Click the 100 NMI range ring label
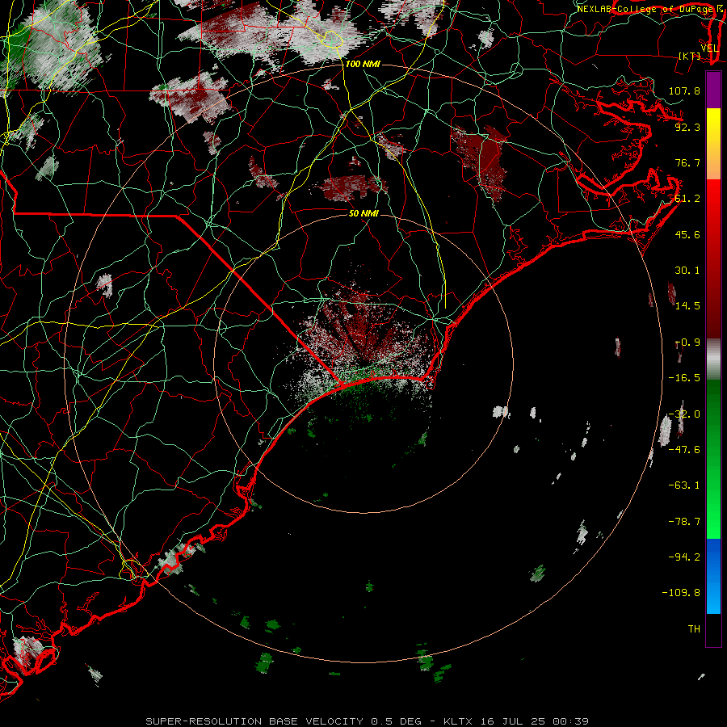Screen dimensions: 727x727 [x=363, y=64]
